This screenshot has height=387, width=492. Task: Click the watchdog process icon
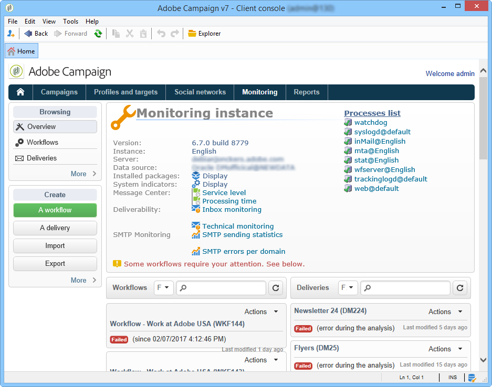tap(348, 123)
